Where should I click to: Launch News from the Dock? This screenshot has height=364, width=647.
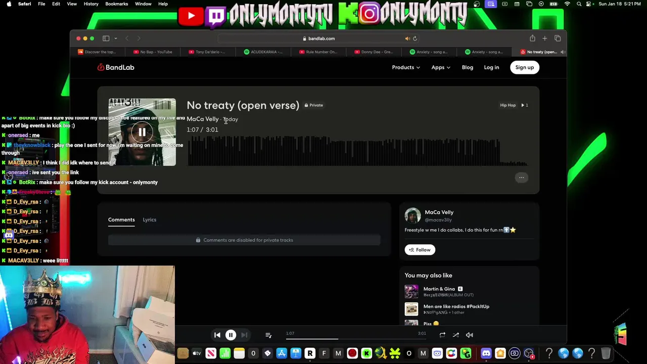pos(211,353)
